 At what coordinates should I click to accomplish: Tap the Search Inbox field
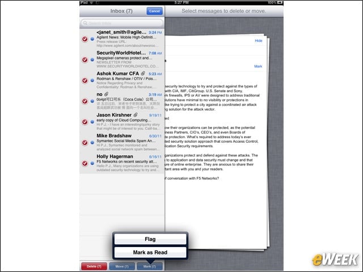click(122, 23)
